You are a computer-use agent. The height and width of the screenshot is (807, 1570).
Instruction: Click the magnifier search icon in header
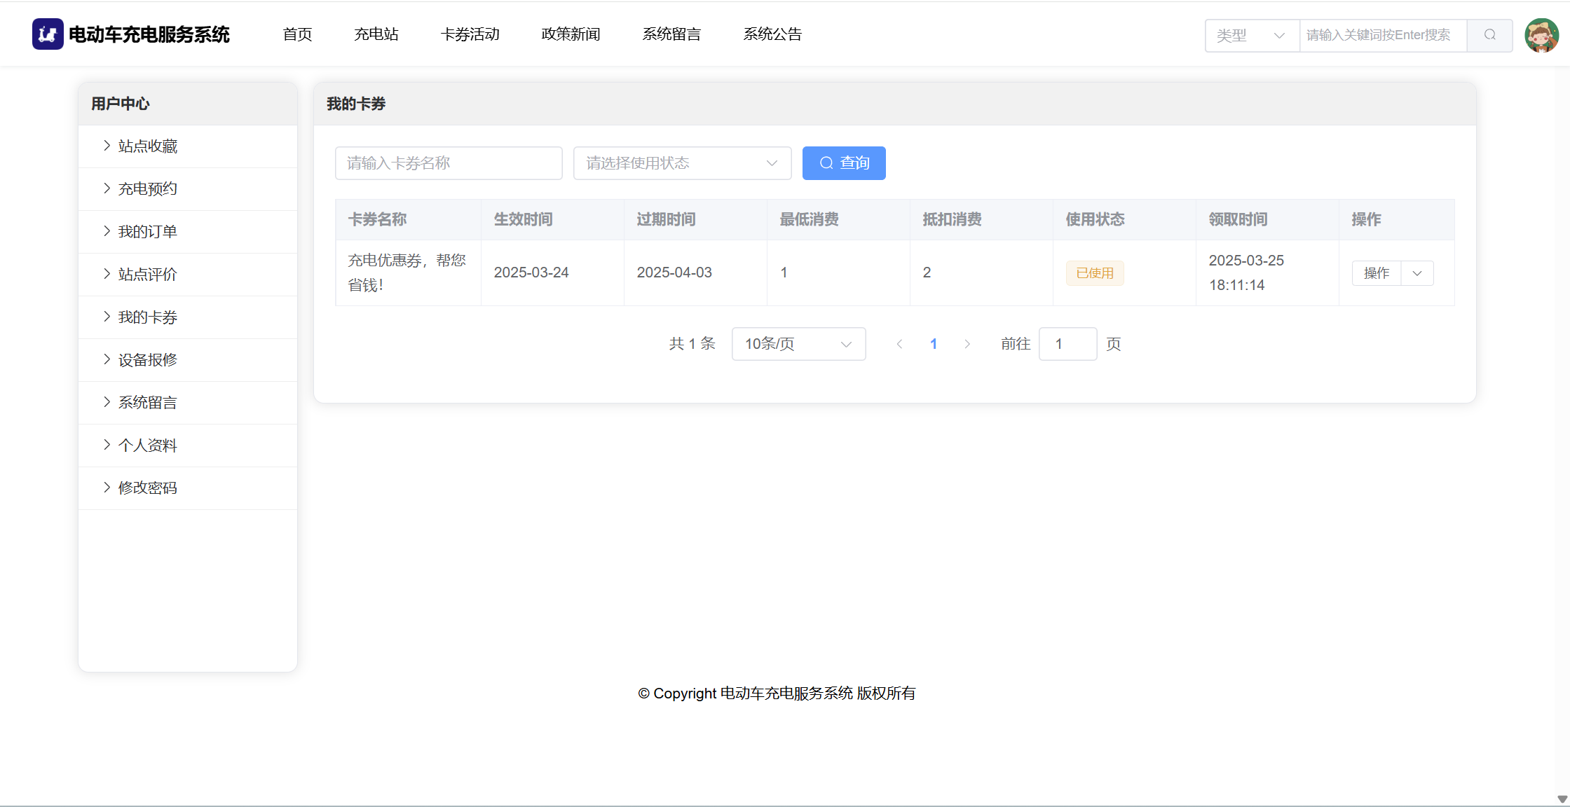(1489, 35)
